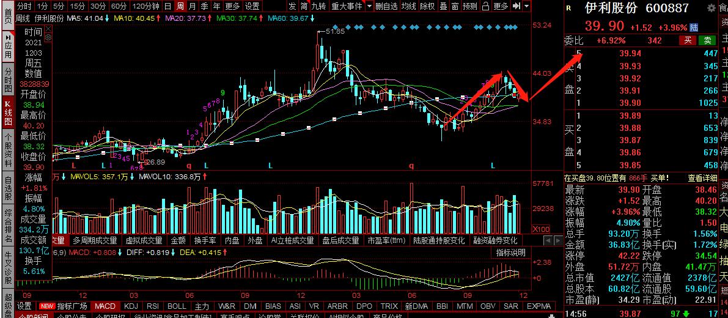Screen dimensions: 728x318
Task: Open 设置 at the indicator tab row
Action: (x=24, y=306)
